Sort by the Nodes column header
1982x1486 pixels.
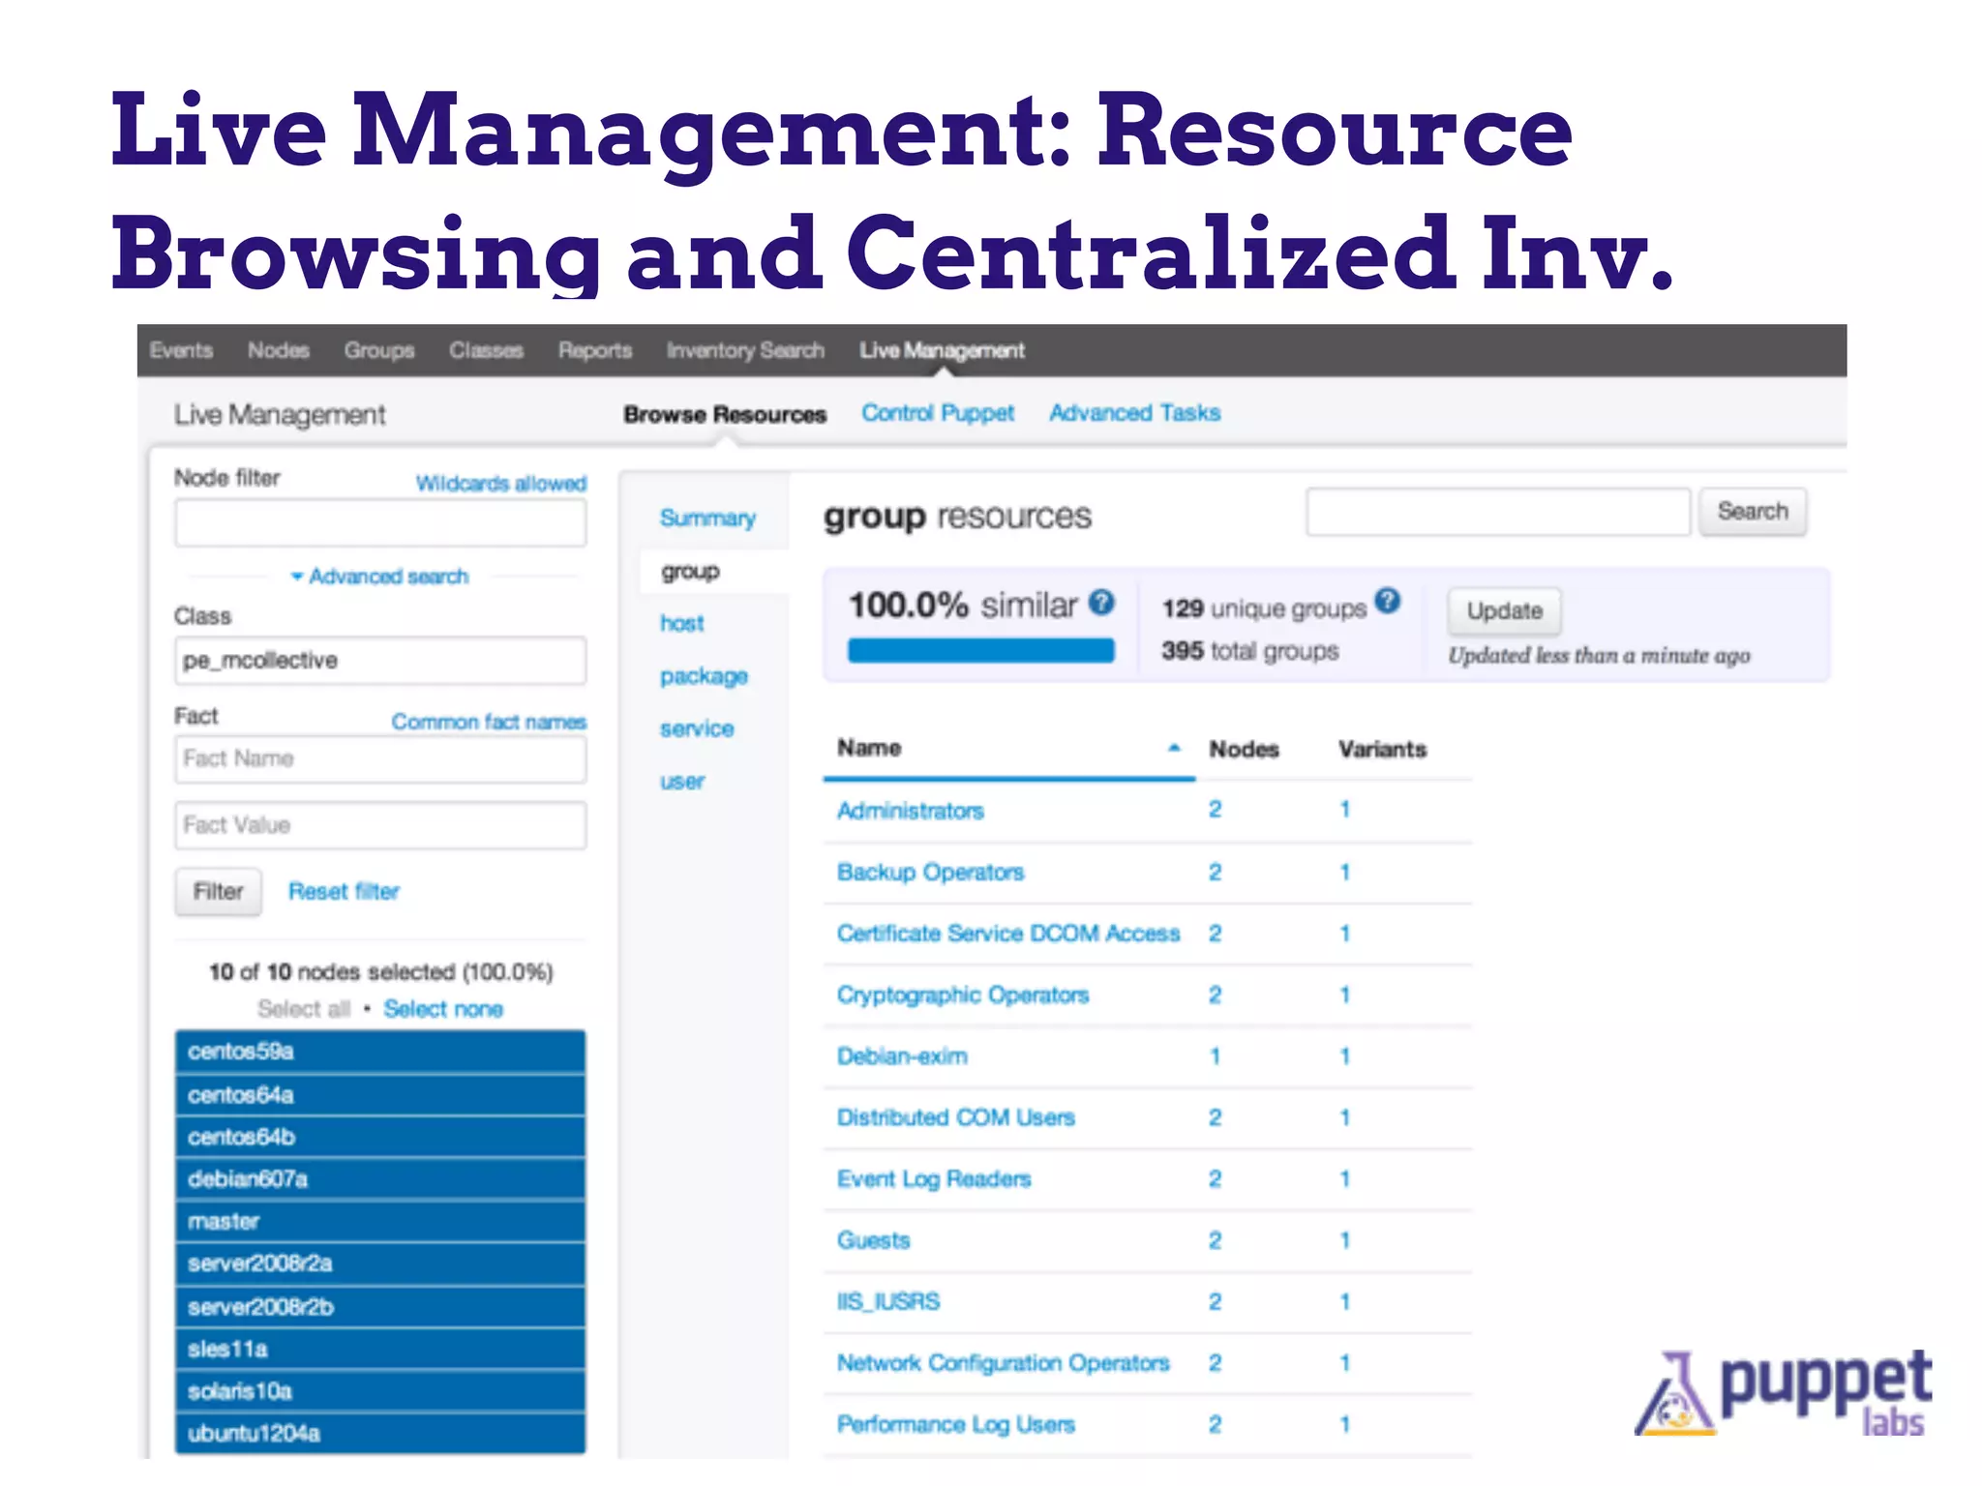click(1244, 749)
